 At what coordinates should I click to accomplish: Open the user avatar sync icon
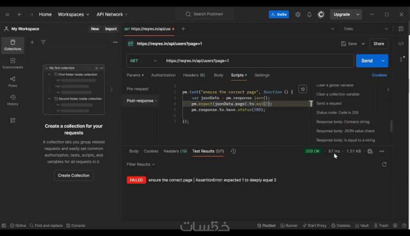321,14
